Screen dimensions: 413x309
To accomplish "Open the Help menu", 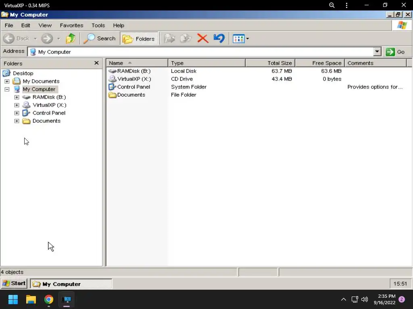I will pyautogui.click(x=119, y=25).
